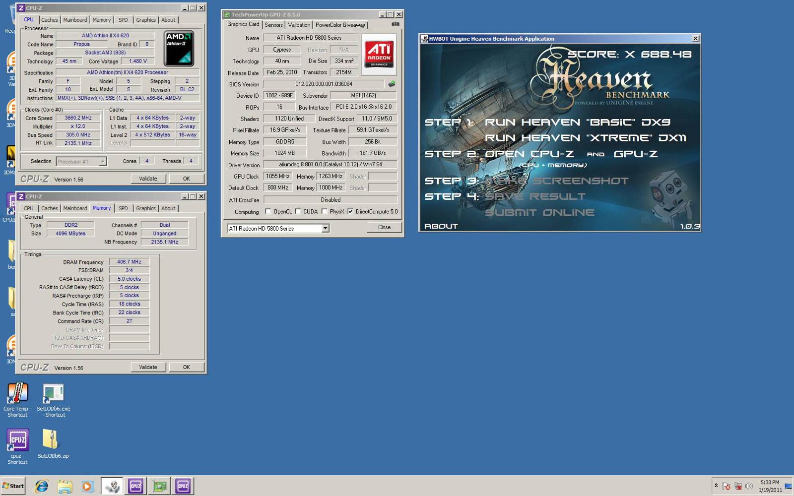Viewport: 794px width, 496px height.
Task: Select the SetLODb6.exe shortcut desktop icon
Action: [53, 400]
